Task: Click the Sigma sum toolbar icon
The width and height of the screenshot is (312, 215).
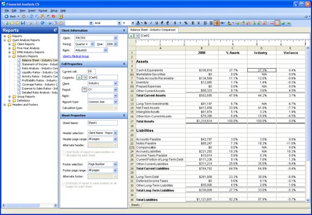Action: tap(192, 23)
